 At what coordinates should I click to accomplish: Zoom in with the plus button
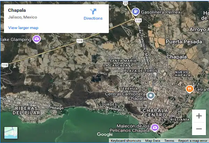point(199,116)
